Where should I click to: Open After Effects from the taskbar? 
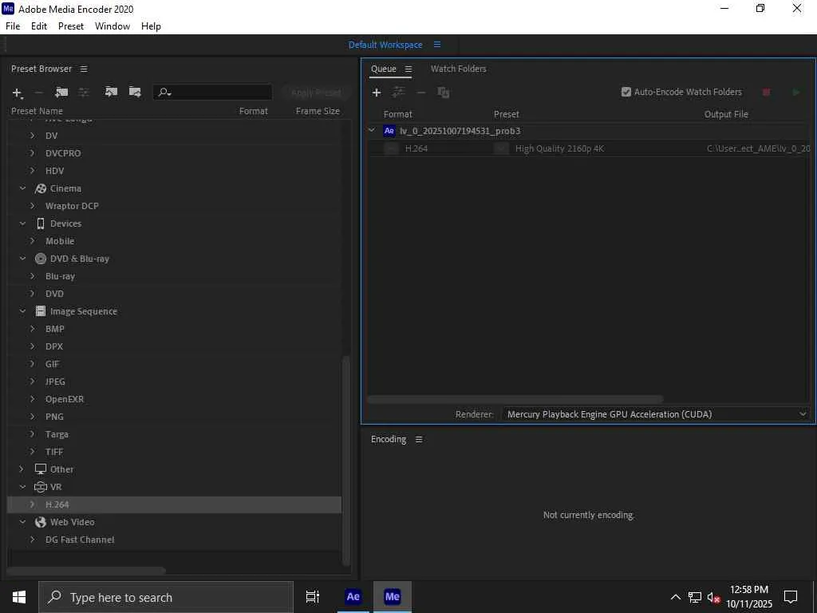(x=353, y=597)
